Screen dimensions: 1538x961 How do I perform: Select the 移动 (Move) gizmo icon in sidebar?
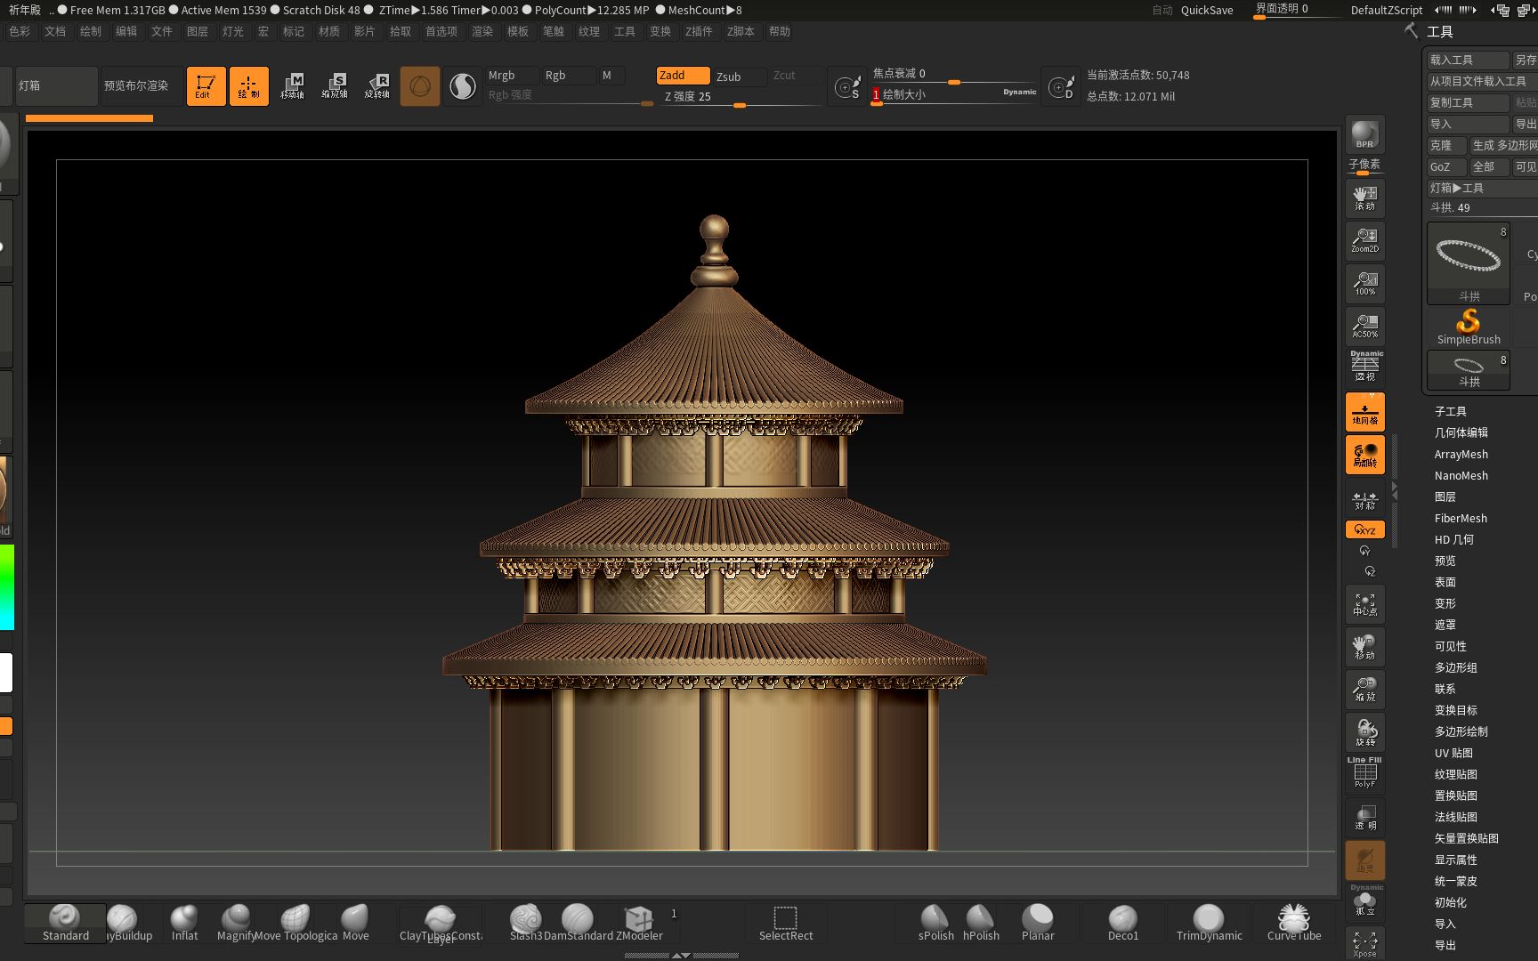1364,647
